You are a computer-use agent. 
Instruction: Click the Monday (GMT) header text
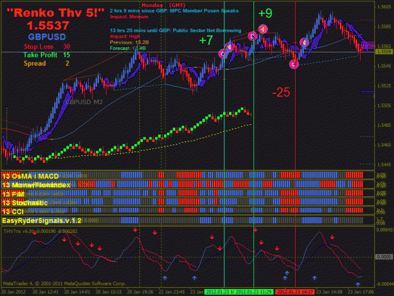[x=163, y=5]
